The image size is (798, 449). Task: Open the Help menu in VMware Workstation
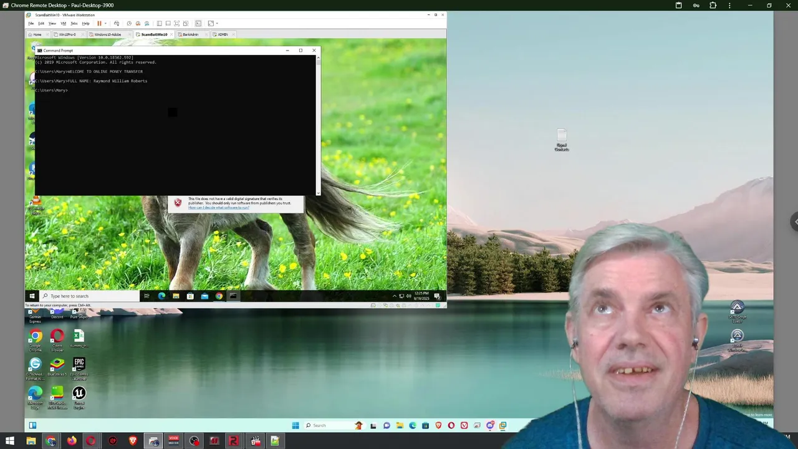point(85,24)
